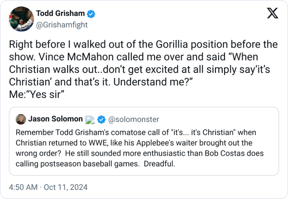This screenshot has width=288, height=199.
Task: Open the @solomonster handle link
Action: pyautogui.click(x=134, y=119)
